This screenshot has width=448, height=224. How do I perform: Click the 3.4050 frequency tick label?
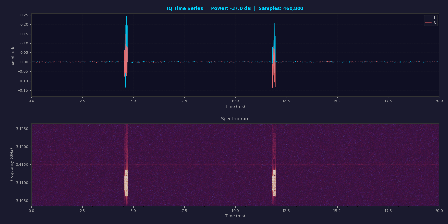pos(22,201)
